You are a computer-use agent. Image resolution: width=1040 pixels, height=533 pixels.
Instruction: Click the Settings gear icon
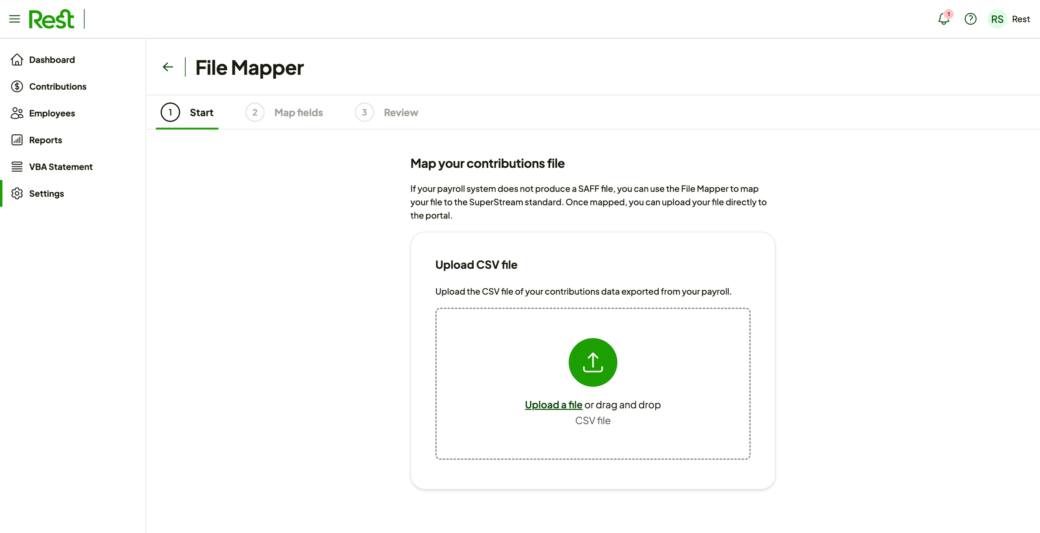point(17,194)
